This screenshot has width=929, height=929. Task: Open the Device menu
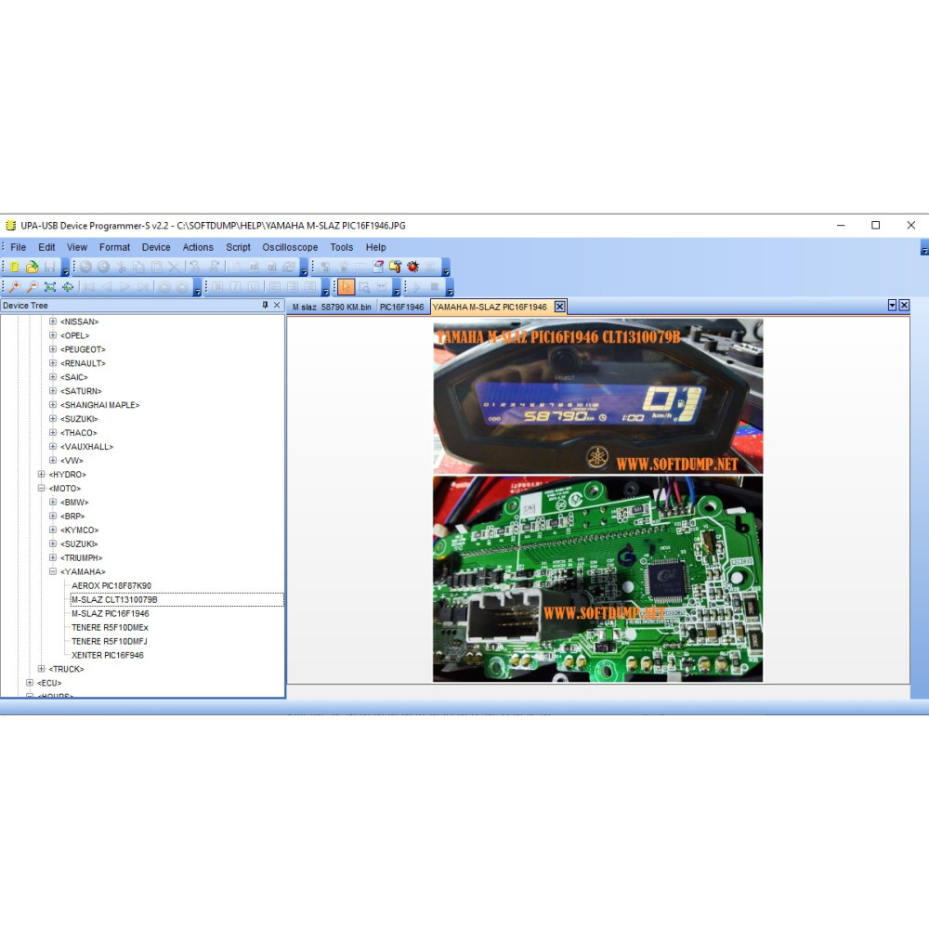[x=156, y=247]
